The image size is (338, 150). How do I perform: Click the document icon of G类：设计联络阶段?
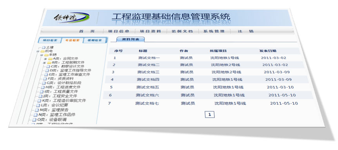point(44,83)
